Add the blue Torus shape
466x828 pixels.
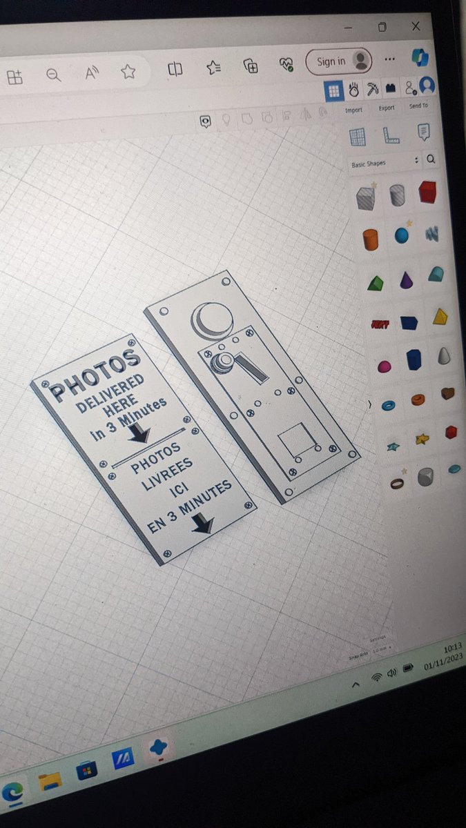pyautogui.click(x=388, y=406)
